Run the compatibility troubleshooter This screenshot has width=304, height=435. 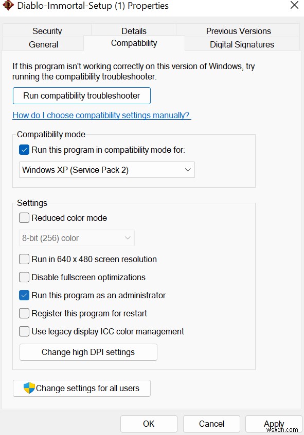(81, 95)
